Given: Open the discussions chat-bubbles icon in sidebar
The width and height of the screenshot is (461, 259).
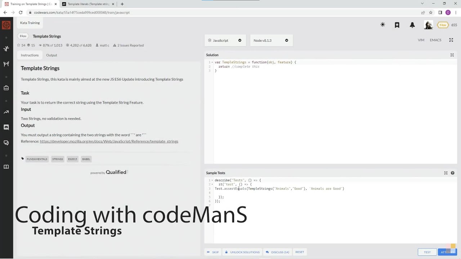Looking at the screenshot, I should 6,143.
